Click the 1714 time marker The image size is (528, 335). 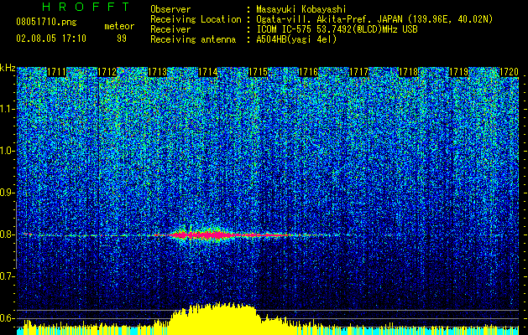(208, 72)
